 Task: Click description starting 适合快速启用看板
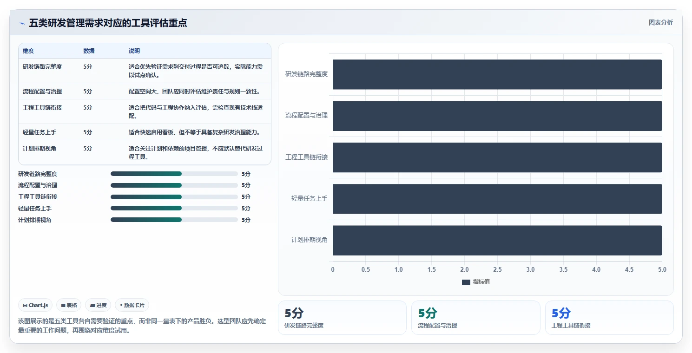[x=194, y=132]
